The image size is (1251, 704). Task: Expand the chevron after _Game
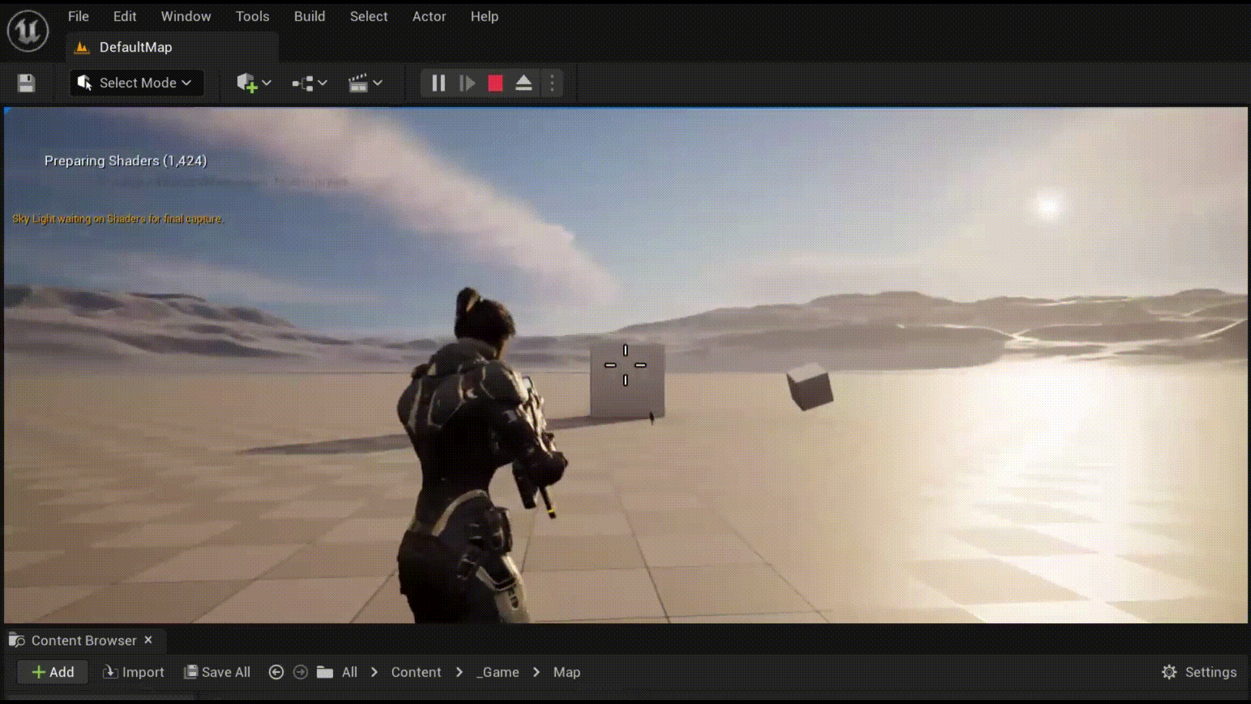click(x=536, y=672)
